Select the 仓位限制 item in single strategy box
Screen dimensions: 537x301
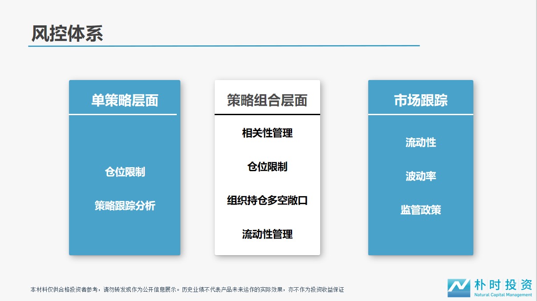125,172
